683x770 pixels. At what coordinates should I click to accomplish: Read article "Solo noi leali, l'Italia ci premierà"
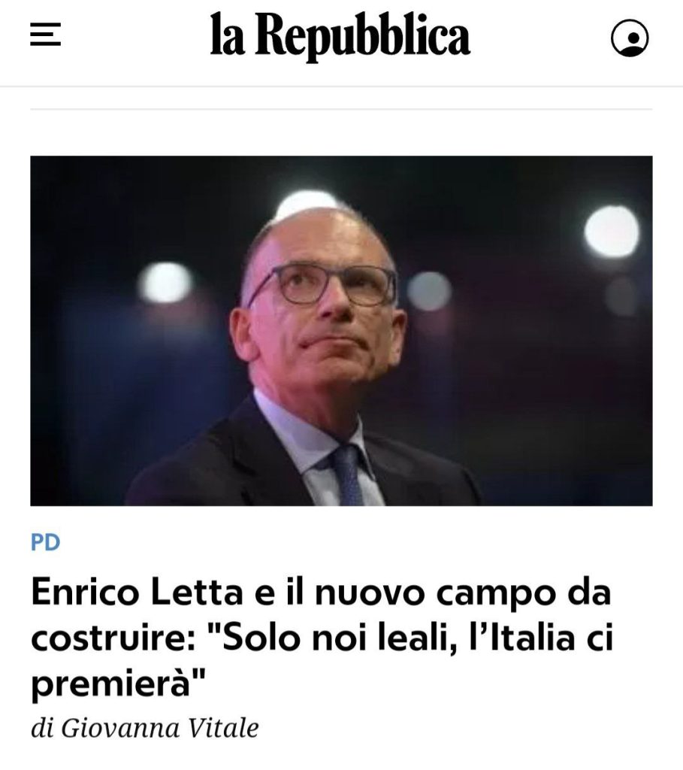(322, 638)
